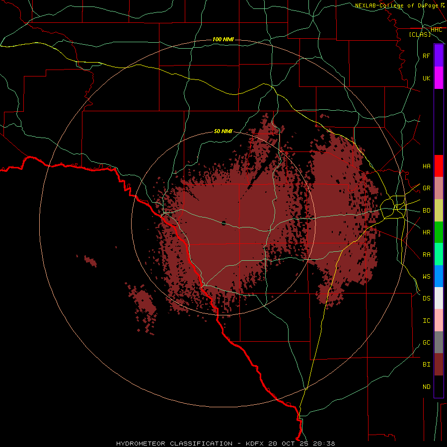Click the 100 NMI range ring label

223,39
